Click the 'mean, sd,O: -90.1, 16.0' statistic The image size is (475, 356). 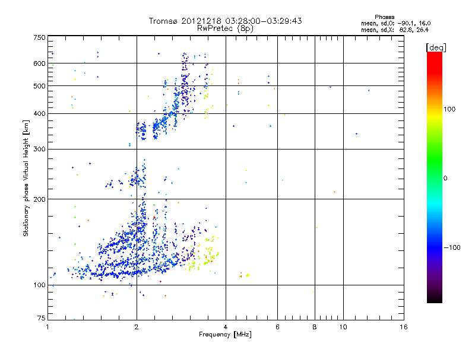coord(395,23)
